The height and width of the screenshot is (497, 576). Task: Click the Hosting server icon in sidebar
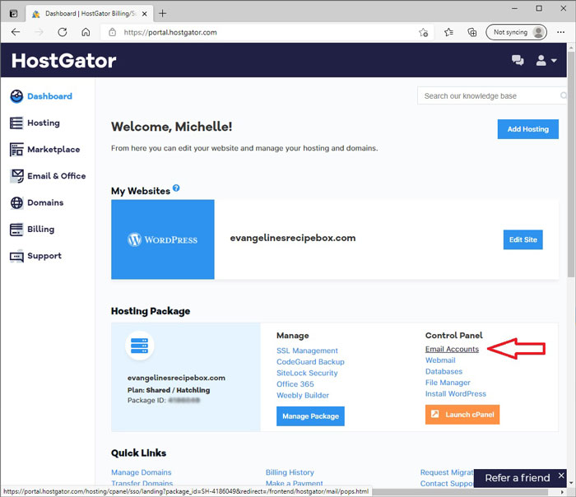point(16,123)
